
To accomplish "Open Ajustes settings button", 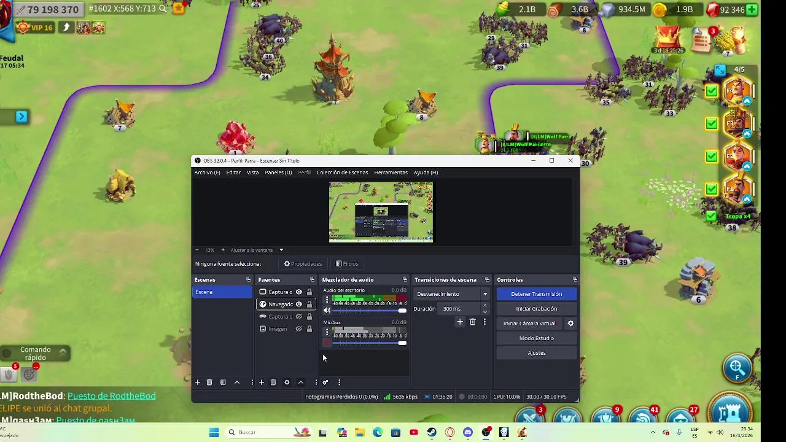I will pos(537,353).
